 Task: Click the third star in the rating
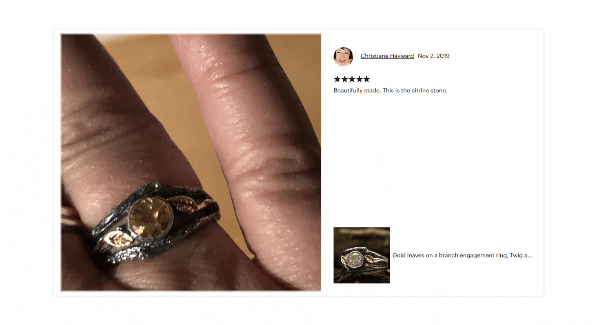352,79
